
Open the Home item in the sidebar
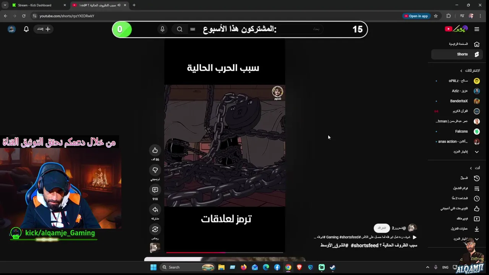pyautogui.click(x=458, y=44)
